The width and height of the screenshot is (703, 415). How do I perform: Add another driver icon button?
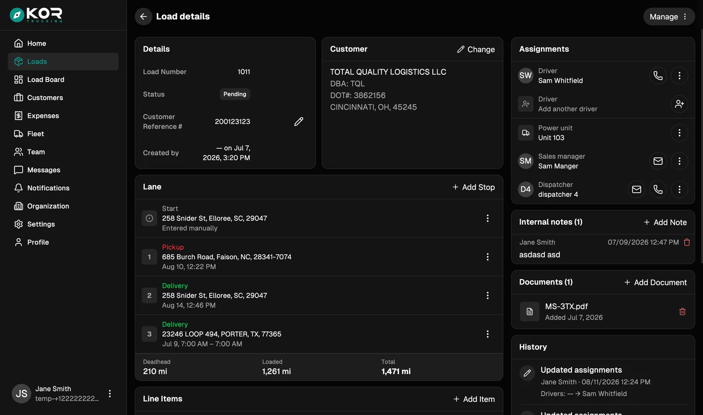tap(679, 104)
